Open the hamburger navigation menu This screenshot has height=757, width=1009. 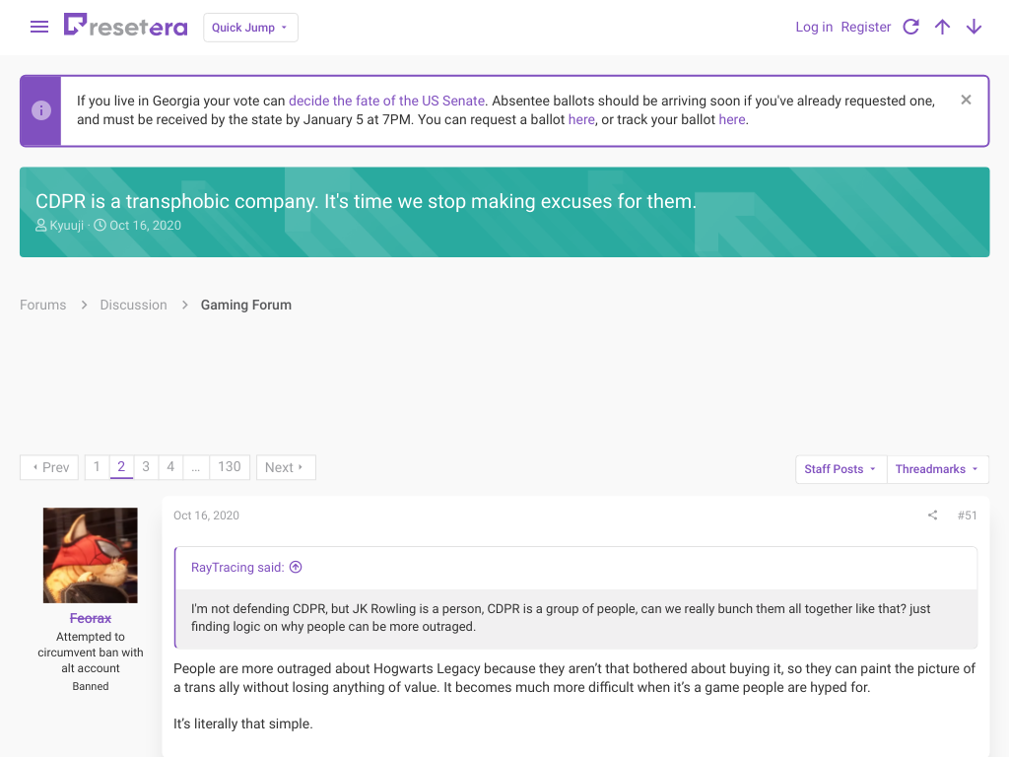[39, 27]
